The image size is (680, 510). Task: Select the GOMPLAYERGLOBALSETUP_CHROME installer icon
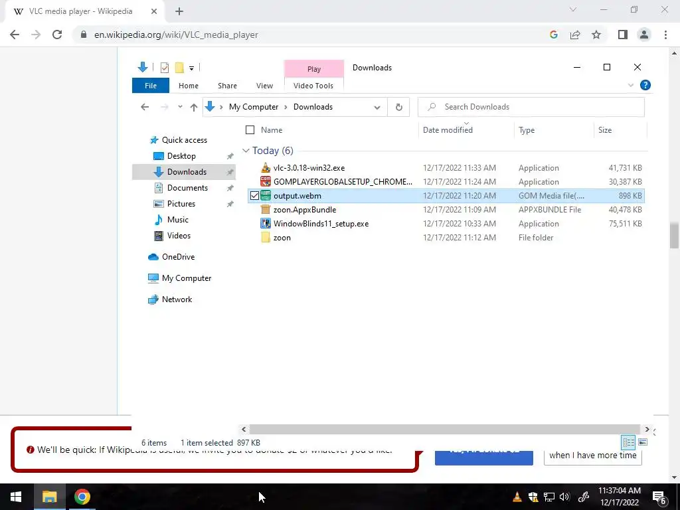[266, 181]
